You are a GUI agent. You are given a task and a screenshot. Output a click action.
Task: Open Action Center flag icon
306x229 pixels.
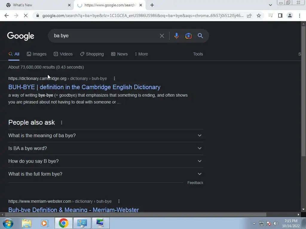[x=269, y=223]
